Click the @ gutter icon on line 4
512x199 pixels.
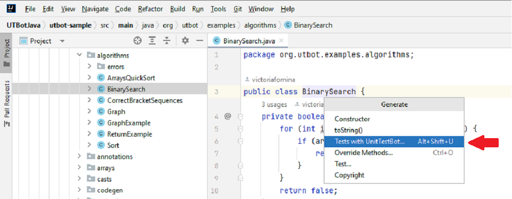228,116
